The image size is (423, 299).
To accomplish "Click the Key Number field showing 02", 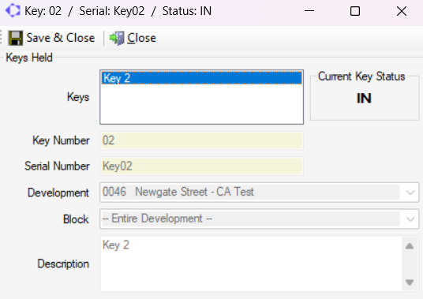I will click(201, 140).
